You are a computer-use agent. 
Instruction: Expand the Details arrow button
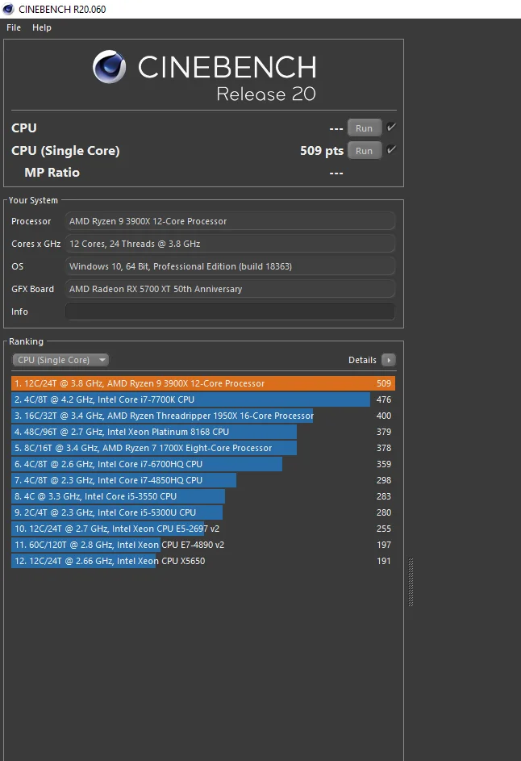click(x=389, y=360)
